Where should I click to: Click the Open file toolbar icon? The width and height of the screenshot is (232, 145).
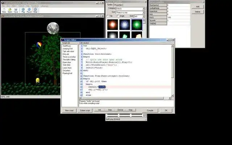click(10, 11)
